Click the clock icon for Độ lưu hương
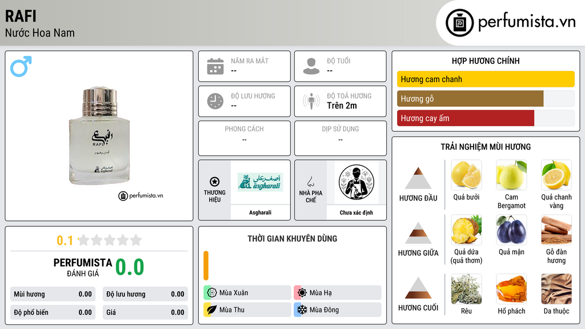585x329 pixels. click(215, 101)
